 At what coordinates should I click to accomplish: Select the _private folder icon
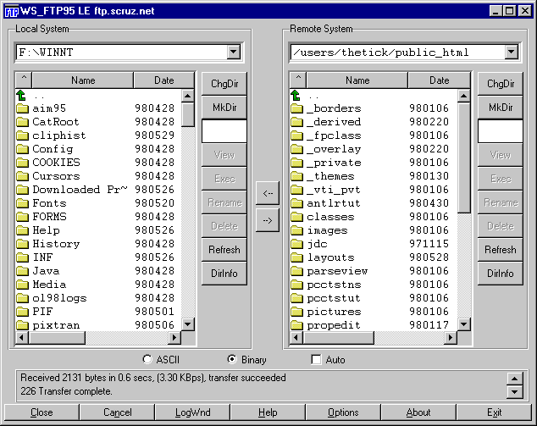(x=297, y=163)
